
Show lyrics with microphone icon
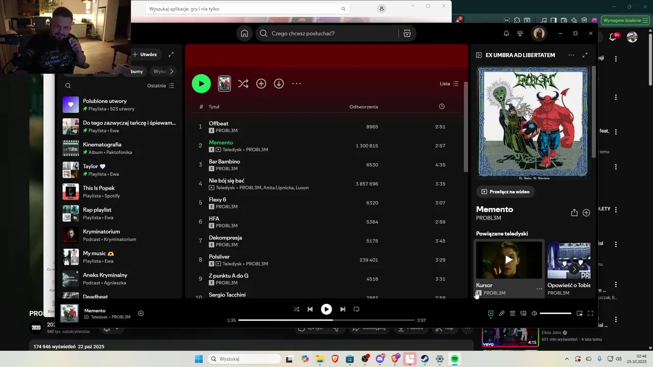[501, 313]
